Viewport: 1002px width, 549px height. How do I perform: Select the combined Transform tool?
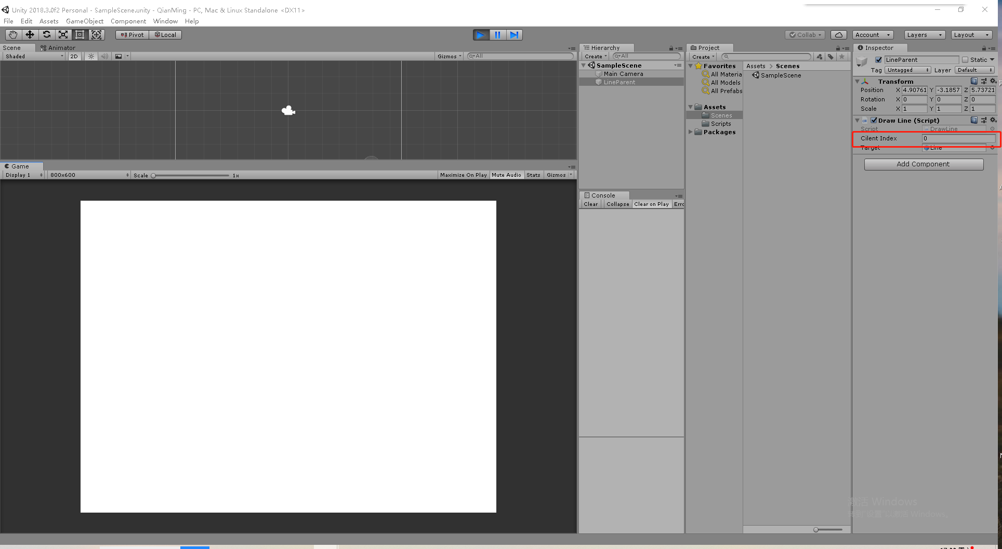[97, 35]
